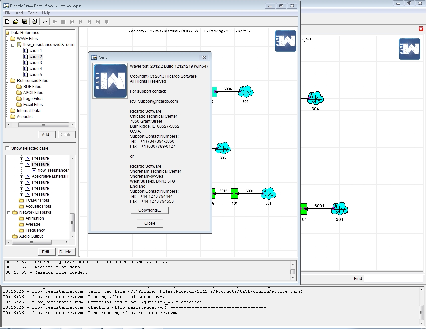
Task: Collapse the Network Displays folder
Action: [9, 212]
